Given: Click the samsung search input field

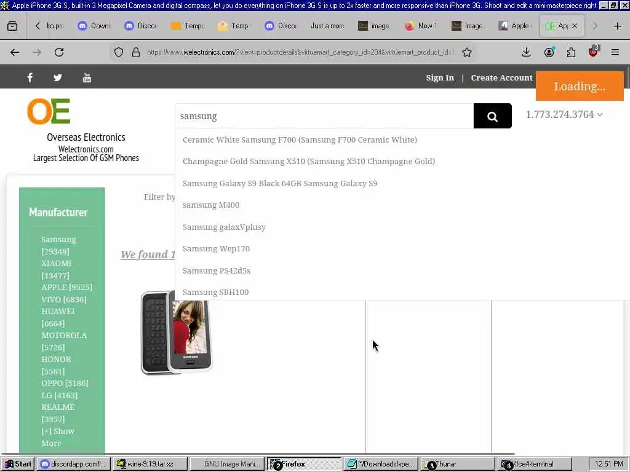Looking at the screenshot, I should click(x=325, y=116).
